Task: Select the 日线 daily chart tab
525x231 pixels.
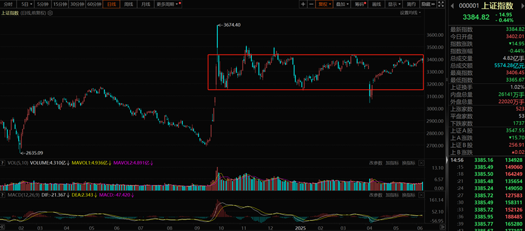Action: (x=112, y=4)
